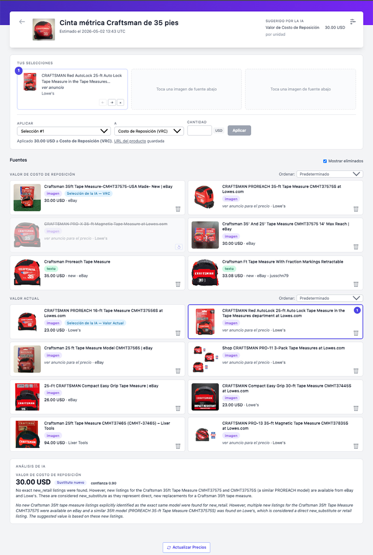Open Ordenar dropdown for Valor de Costo de Reposición

(x=330, y=174)
